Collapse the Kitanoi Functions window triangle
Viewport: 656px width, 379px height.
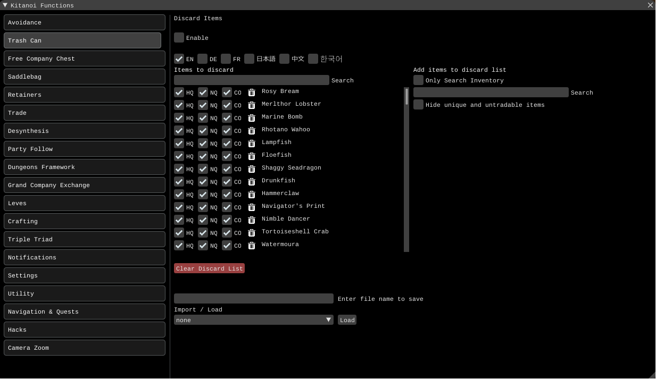click(5, 5)
